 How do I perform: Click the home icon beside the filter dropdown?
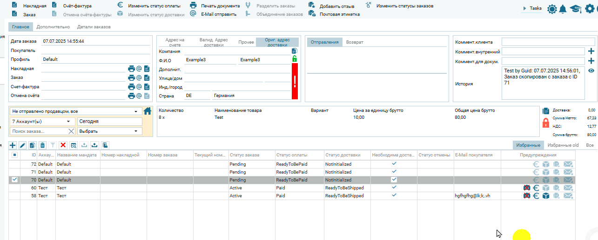pyautogui.click(x=148, y=111)
